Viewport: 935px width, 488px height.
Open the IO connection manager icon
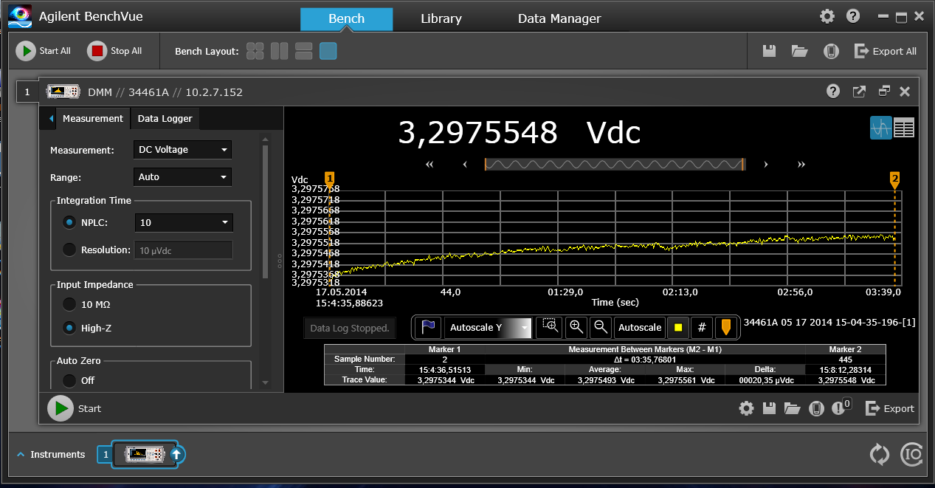pos(912,454)
